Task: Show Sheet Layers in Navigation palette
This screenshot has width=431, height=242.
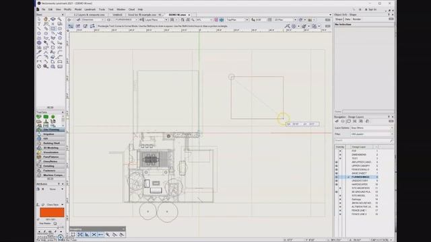Action: 349,121
